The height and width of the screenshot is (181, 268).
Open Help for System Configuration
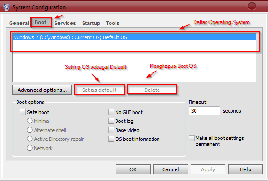(x=245, y=169)
